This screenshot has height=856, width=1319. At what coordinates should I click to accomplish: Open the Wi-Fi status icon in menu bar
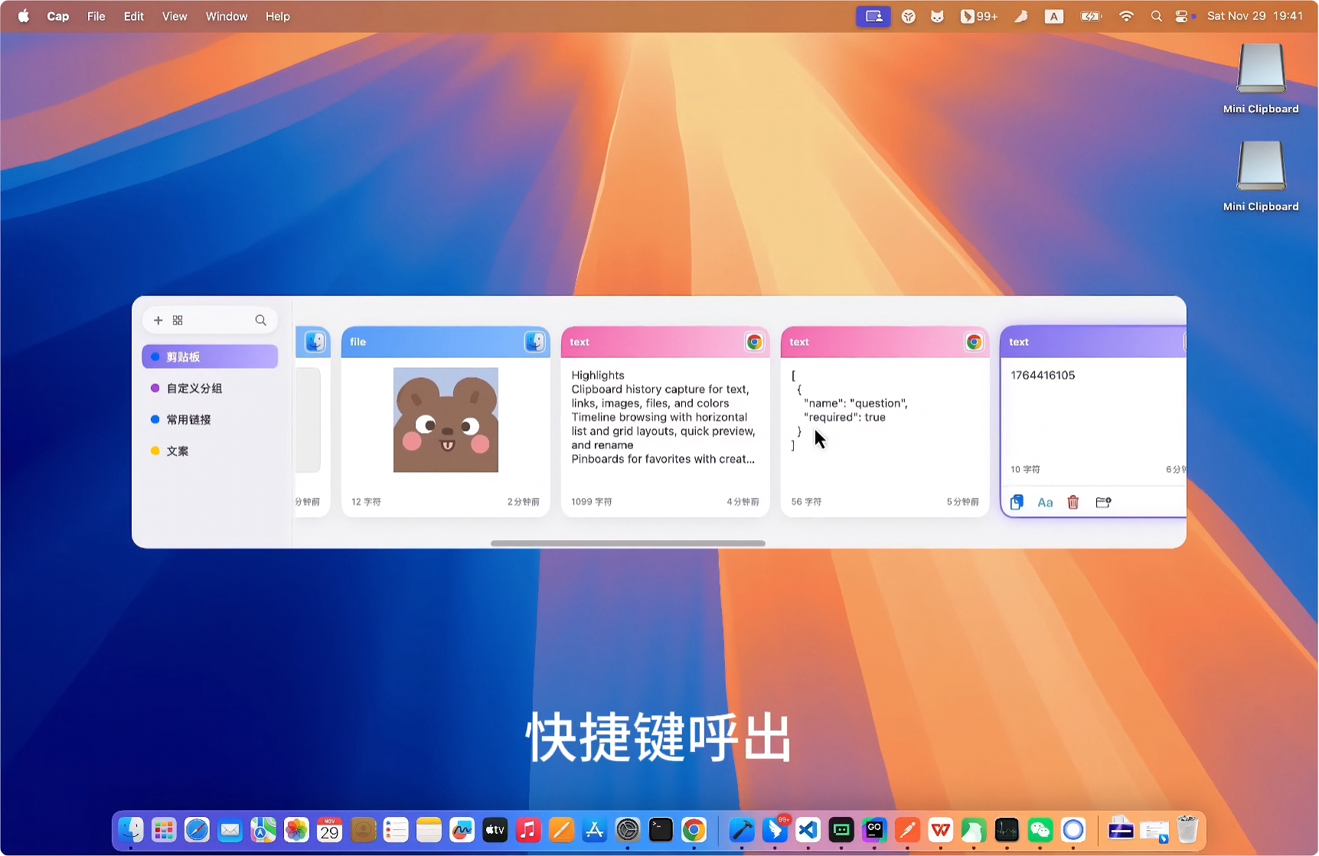(1125, 15)
